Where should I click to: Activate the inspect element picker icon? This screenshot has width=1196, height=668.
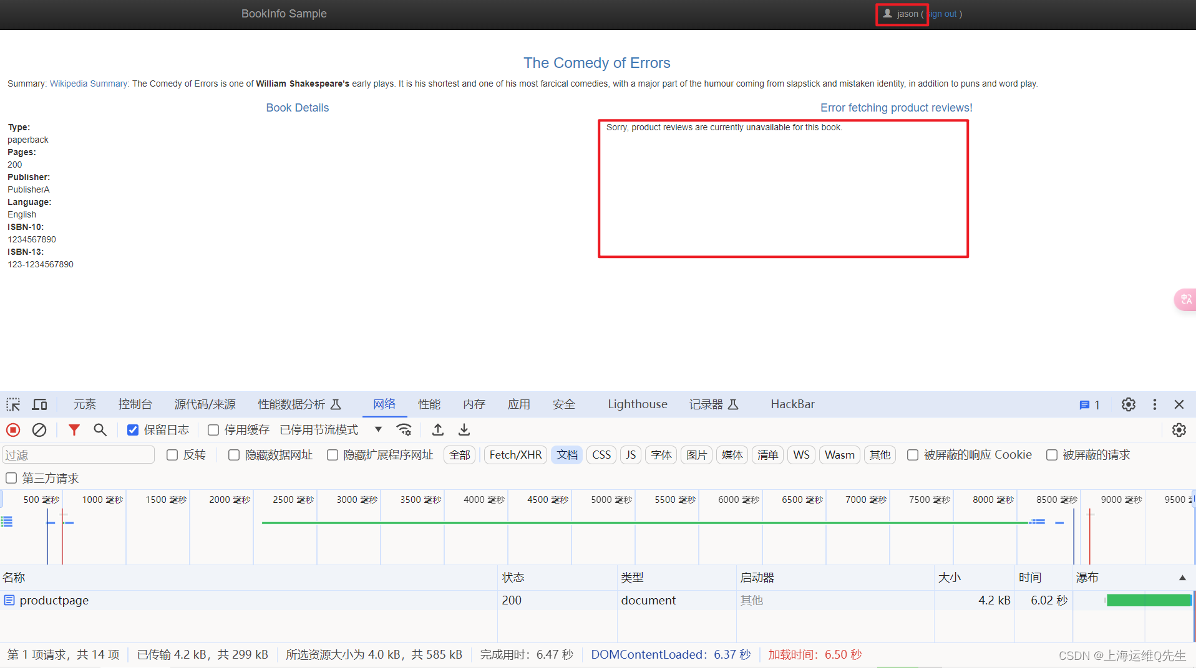point(13,404)
